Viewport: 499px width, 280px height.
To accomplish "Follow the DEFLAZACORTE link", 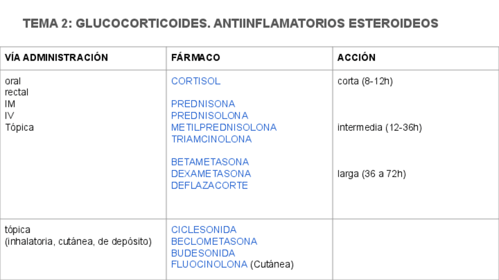I will (209, 185).
